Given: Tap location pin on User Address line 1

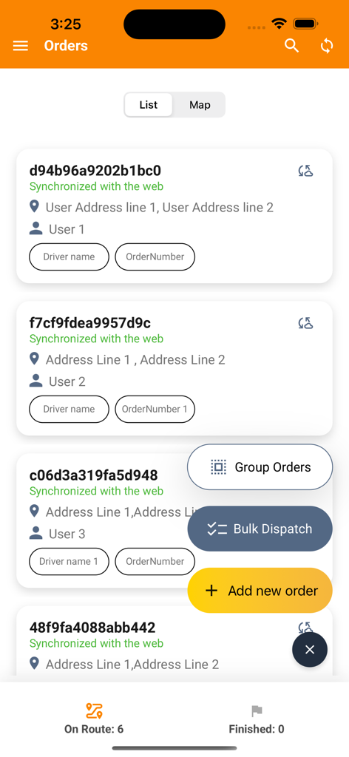Looking at the screenshot, I should pyautogui.click(x=34, y=207).
